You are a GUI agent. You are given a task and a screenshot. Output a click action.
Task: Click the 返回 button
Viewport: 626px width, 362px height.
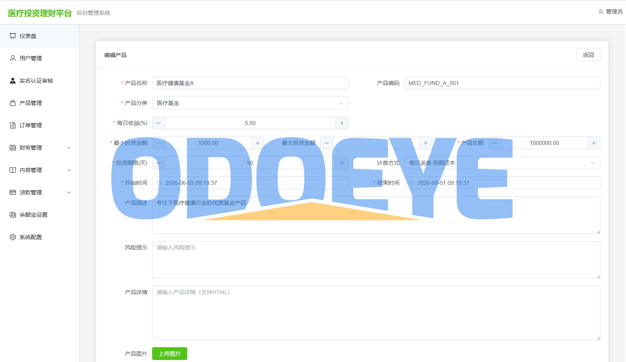pyautogui.click(x=588, y=55)
